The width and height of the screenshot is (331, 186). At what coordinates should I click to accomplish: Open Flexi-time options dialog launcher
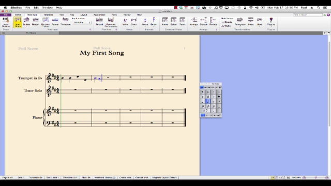point(116,29)
